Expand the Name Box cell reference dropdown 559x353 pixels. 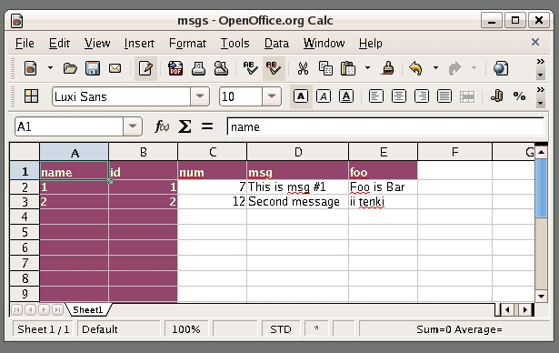pyautogui.click(x=133, y=126)
